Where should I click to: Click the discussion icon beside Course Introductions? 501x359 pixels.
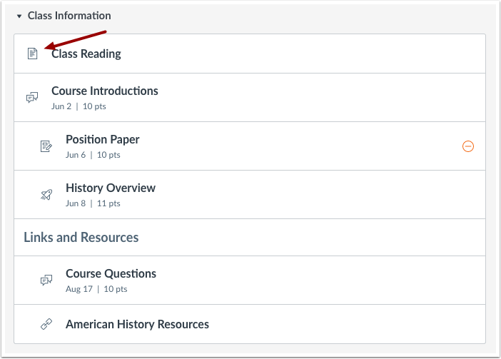[x=32, y=97]
